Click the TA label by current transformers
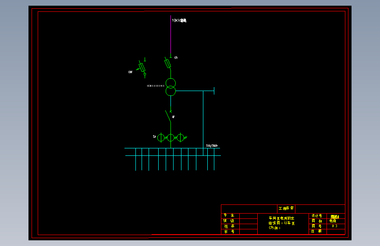 pyautogui.click(x=154, y=137)
